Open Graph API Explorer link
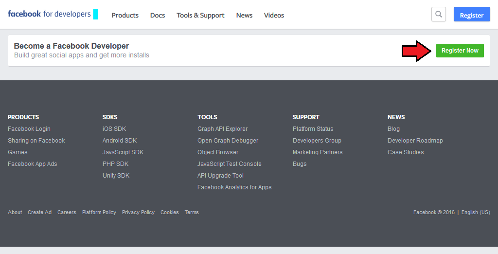 [x=222, y=129]
